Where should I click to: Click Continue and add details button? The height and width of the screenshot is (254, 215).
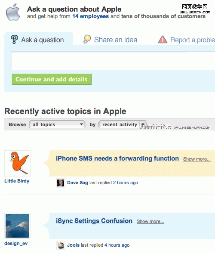(x=52, y=79)
